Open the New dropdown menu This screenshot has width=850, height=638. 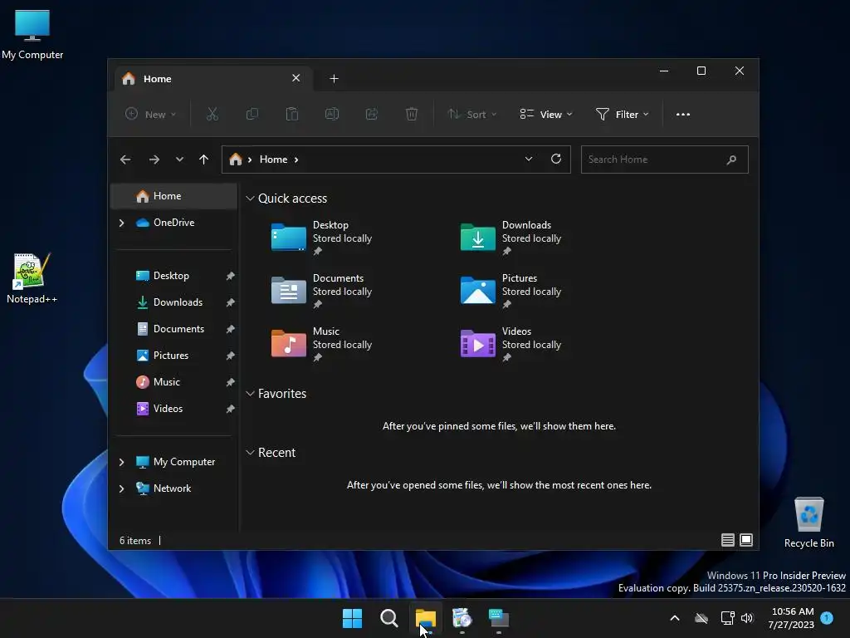[x=151, y=114]
